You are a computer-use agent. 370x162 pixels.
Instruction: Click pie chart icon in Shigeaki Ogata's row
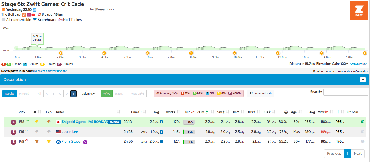tap(363, 122)
